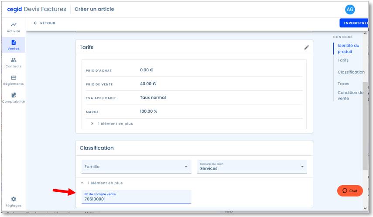The height and width of the screenshot is (217, 373).
Task: Click the Enregistrer button
Action: tap(354, 23)
